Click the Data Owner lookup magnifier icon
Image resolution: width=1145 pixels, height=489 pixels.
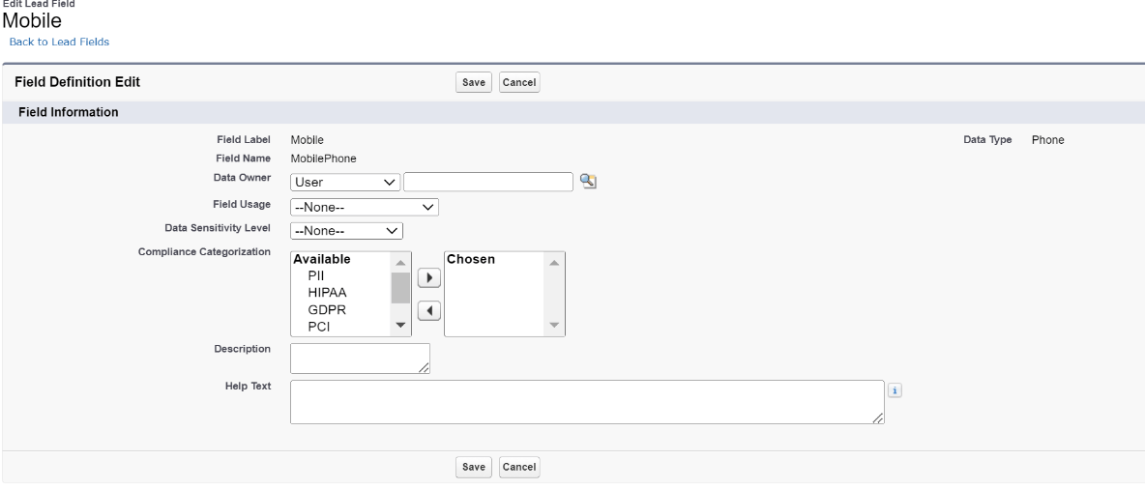click(x=586, y=180)
